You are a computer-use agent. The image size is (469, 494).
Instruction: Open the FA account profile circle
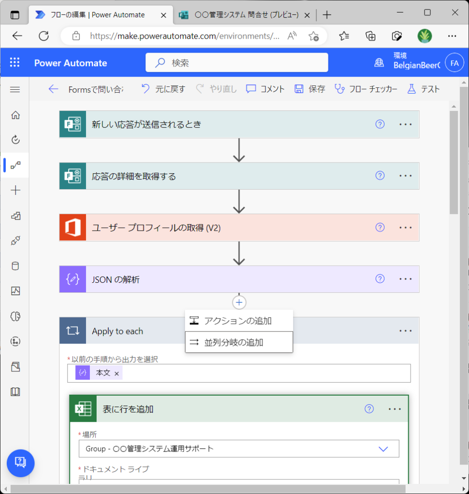pos(455,63)
